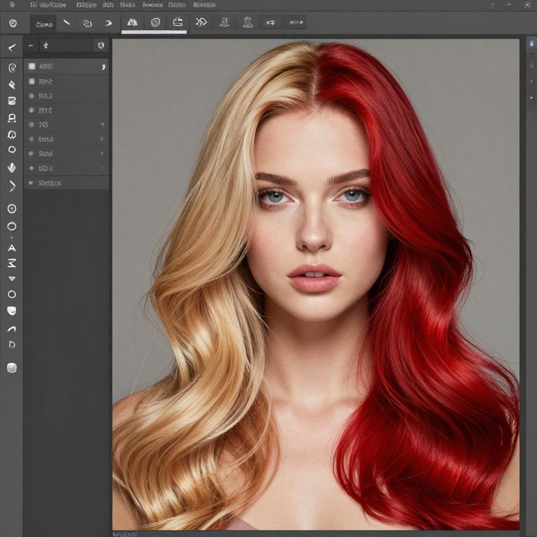The image size is (537, 537).
Task: Select the shield-shaped tool in left toolbar
Action: coord(12,310)
